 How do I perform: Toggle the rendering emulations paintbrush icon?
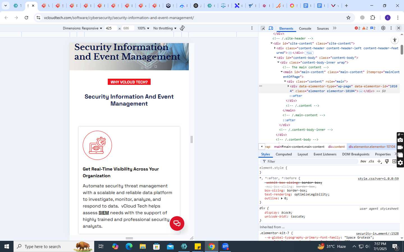point(387,161)
